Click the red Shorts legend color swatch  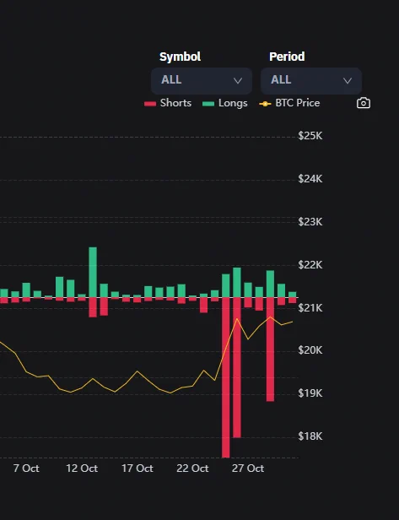(150, 104)
